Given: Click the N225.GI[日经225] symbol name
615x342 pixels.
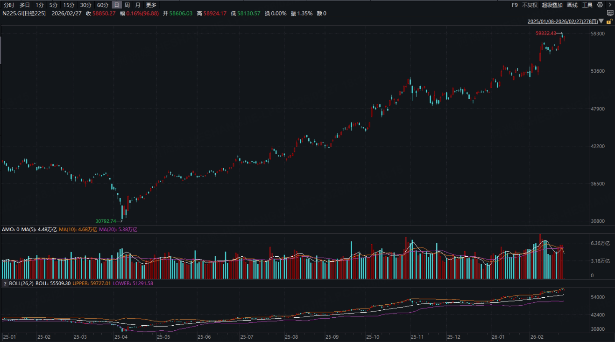Looking at the screenshot, I should point(24,14).
